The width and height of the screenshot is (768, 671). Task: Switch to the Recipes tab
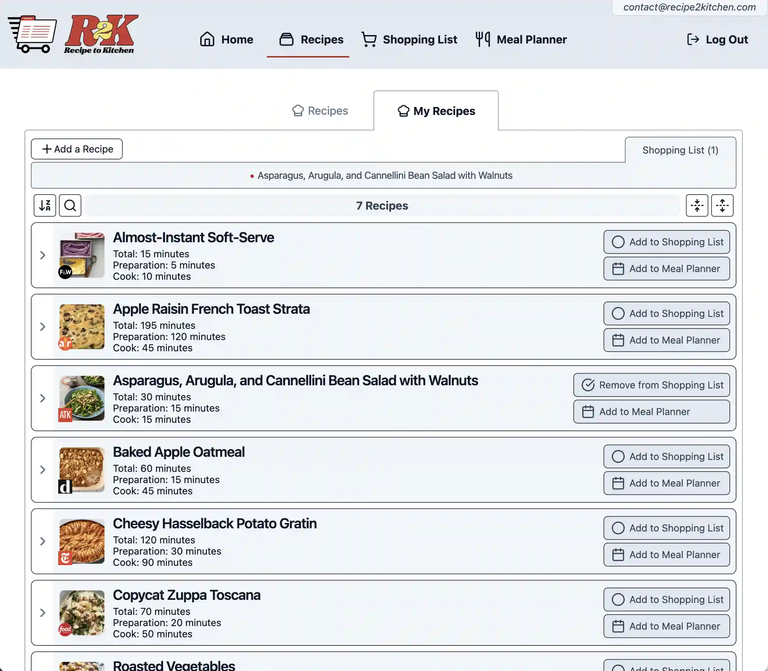[x=320, y=110]
